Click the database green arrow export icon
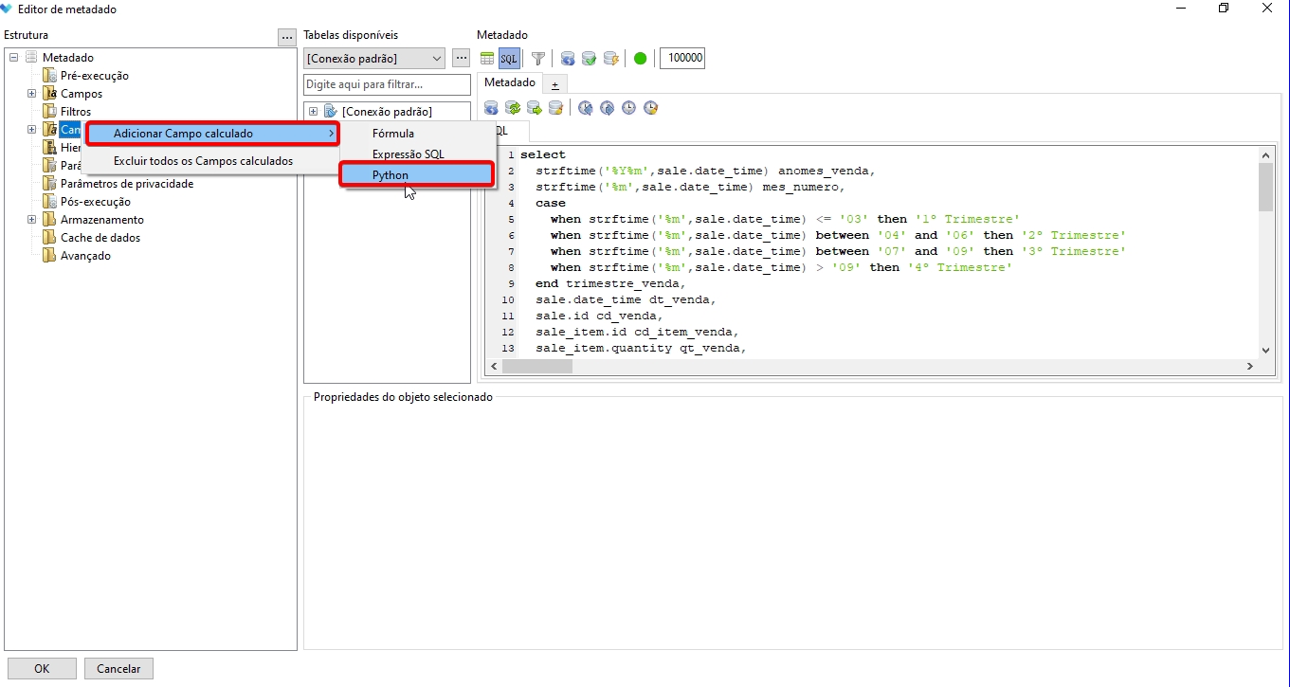 (x=534, y=108)
